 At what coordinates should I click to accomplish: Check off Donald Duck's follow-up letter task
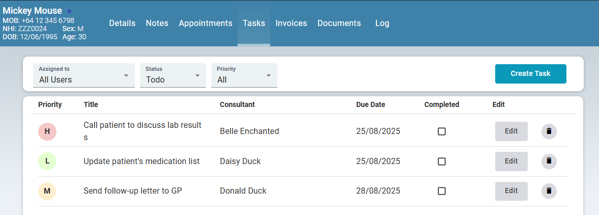pyautogui.click(x=442, y=191)
